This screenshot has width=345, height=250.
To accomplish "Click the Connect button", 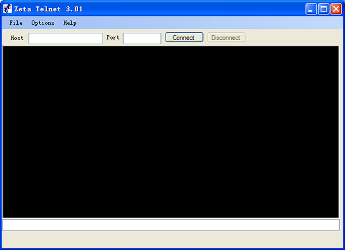I will pyautogui.click(x=184, y=37).
